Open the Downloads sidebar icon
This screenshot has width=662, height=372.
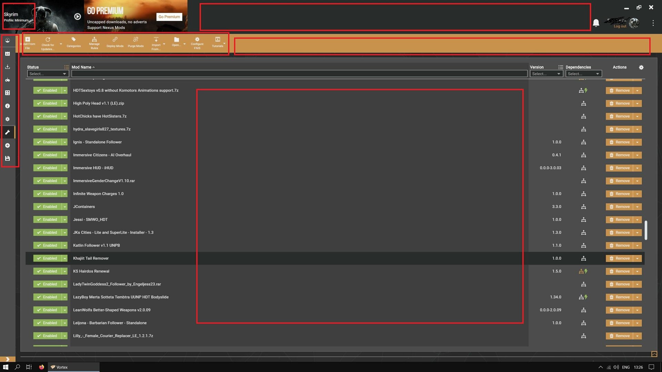coord(7,67)
